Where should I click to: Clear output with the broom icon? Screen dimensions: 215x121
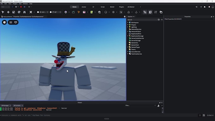tap(158, 106)
